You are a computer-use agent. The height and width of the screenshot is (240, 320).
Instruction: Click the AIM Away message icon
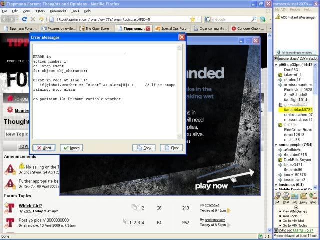(x=304, y=196)
